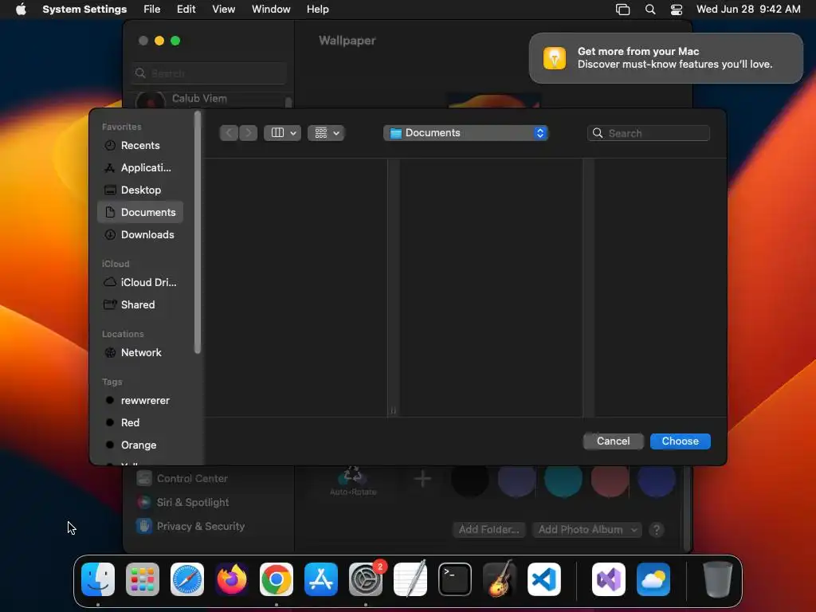Select Applications in the Favorites sidebar
The image size is (816, 612).
tap(140, 168)
